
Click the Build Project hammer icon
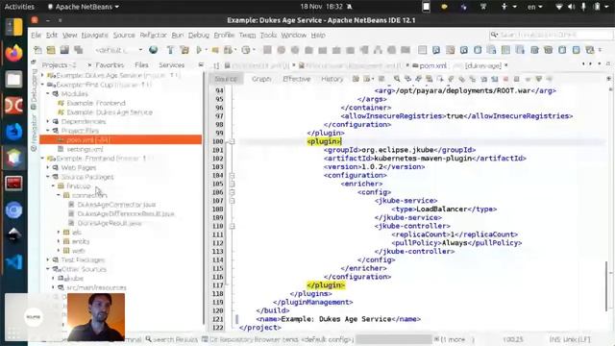point(170,50)
